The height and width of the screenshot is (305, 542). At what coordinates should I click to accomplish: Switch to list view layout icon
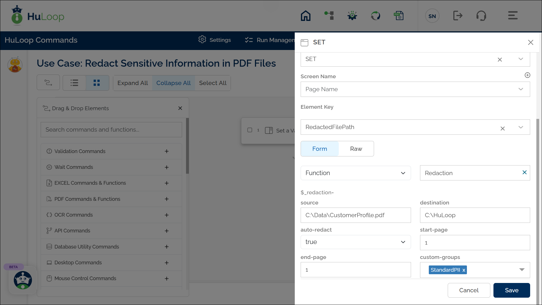tap(74, 83)
